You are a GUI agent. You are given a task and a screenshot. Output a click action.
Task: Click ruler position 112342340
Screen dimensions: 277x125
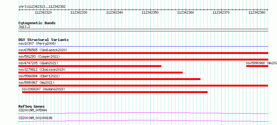point(115,12)
